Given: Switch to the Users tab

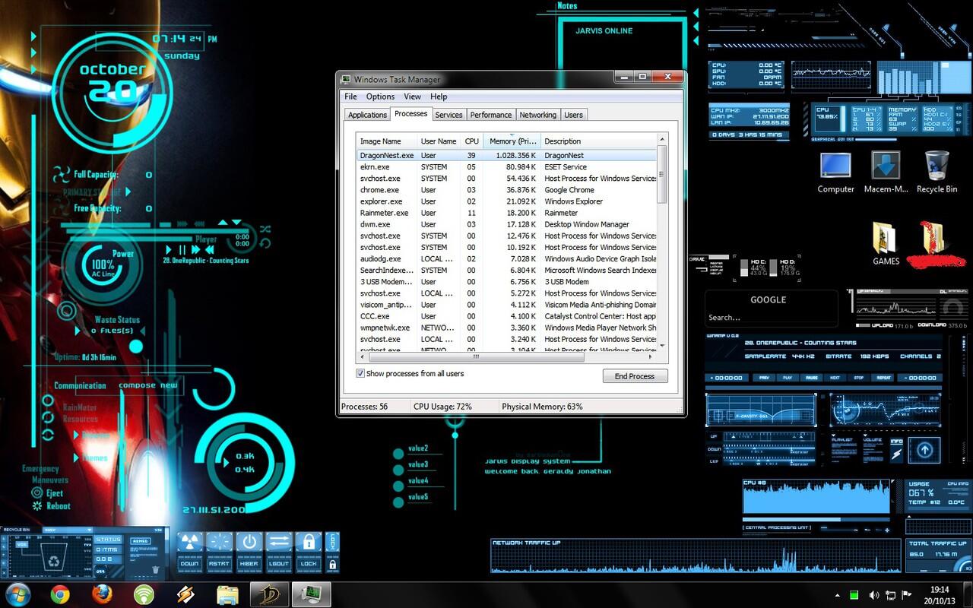Looking at the screenshot, I should tap(573, 115).
